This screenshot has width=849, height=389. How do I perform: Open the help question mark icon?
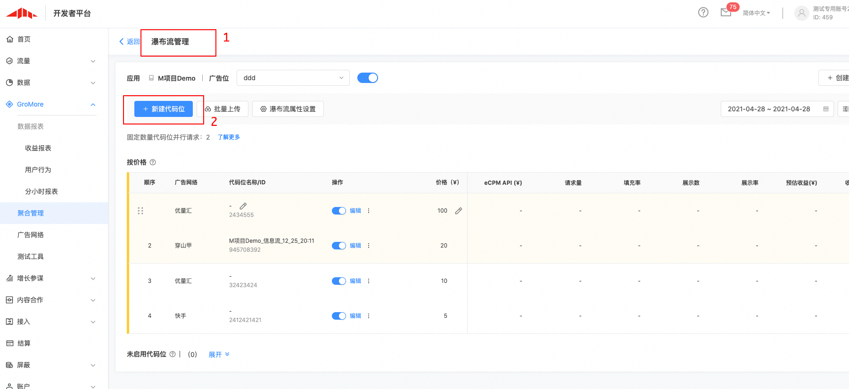tap(703, 13)
